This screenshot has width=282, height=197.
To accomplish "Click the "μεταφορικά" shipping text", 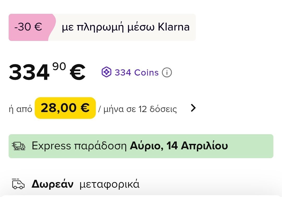I will pos(109,184).
